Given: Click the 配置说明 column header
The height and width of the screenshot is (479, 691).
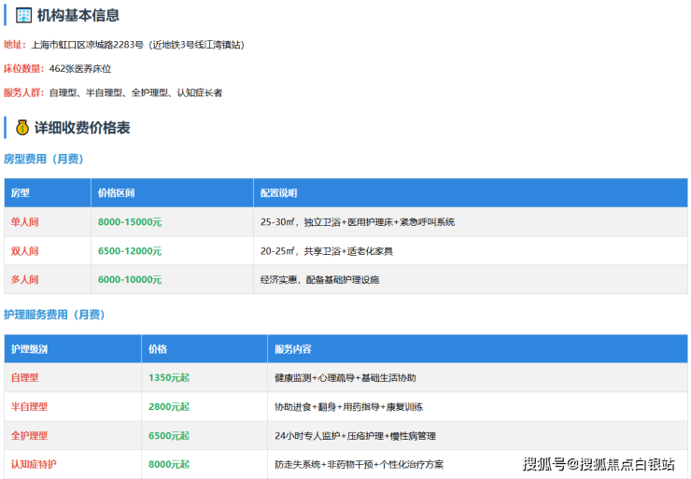Looking at the screenshot, I should 278,192.
